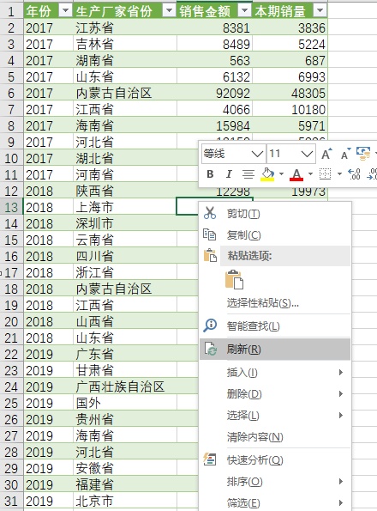Expand arrow next to 插入(I)
This screenshot has height=511, width=377.
(341, 372)
